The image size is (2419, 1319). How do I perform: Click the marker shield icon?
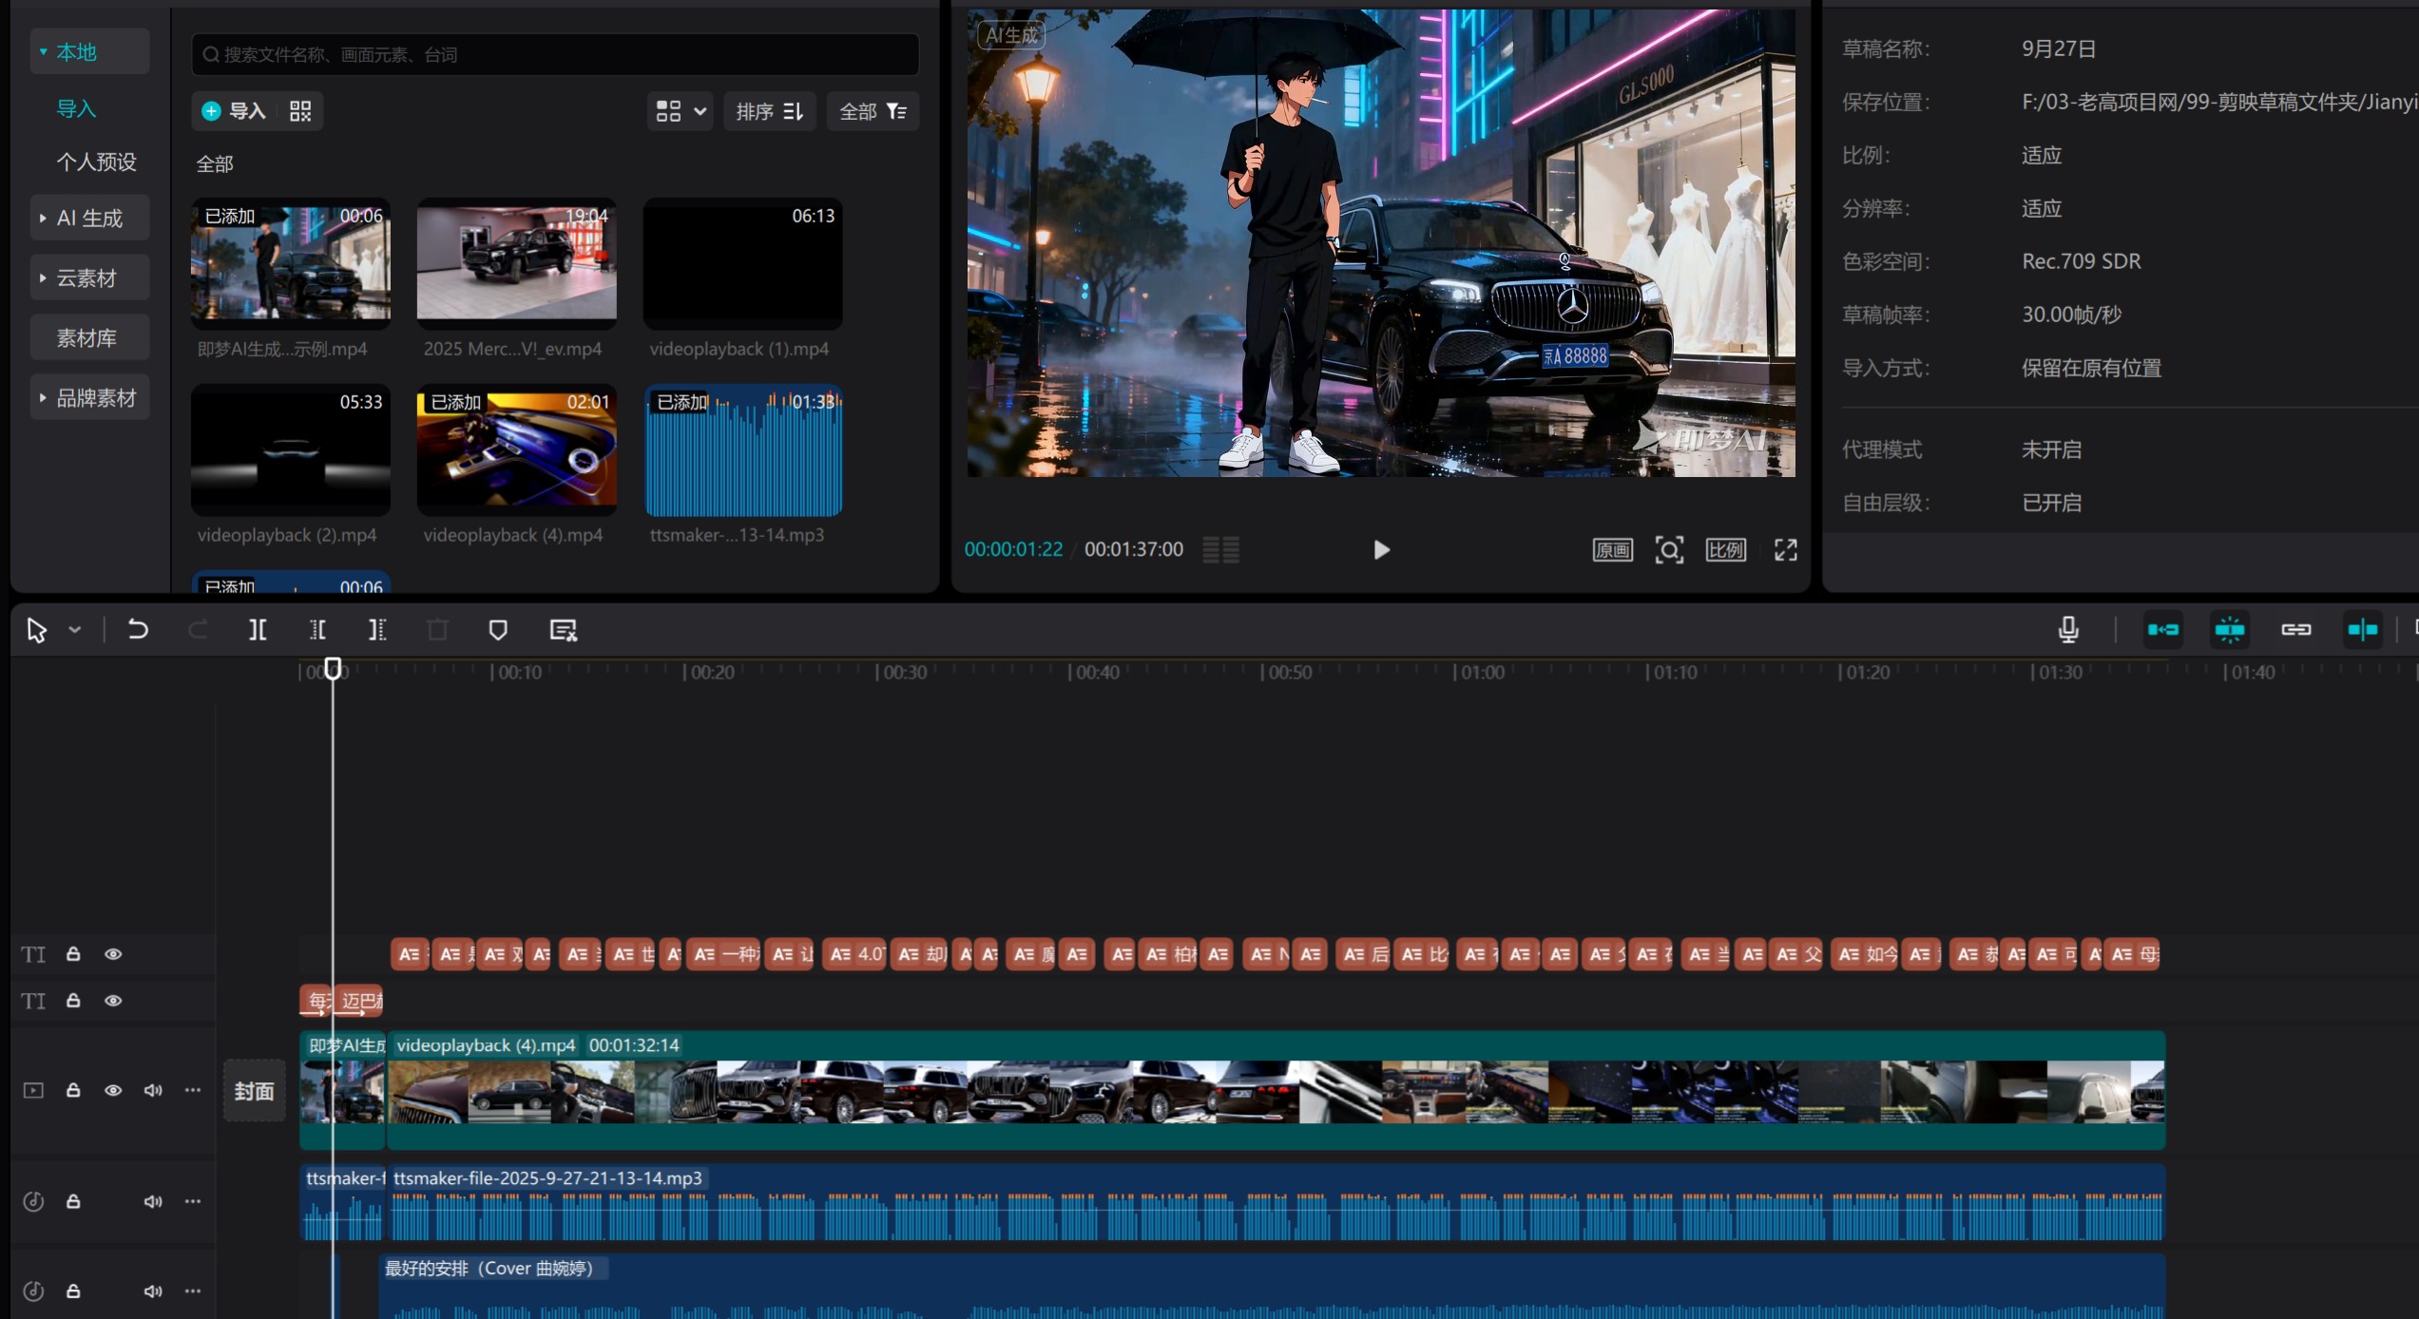[x=497, y=630]
